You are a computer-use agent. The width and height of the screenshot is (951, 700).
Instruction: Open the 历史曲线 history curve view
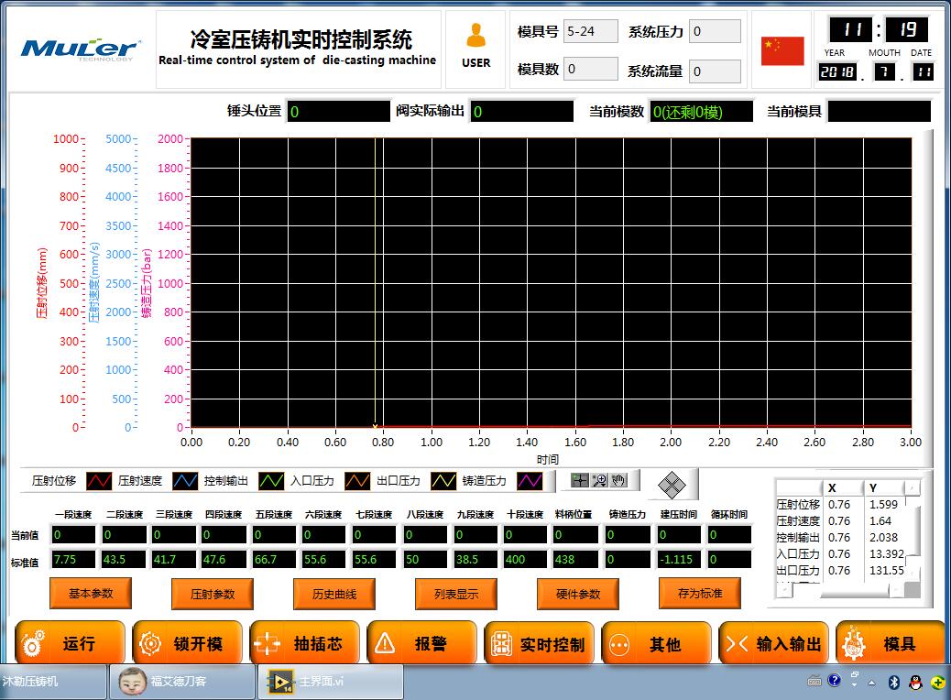coord(334,594)
